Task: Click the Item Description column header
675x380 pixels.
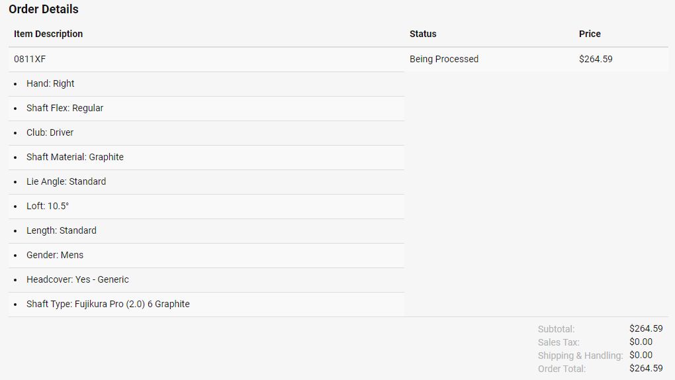Action: click(x=48, y=34)
